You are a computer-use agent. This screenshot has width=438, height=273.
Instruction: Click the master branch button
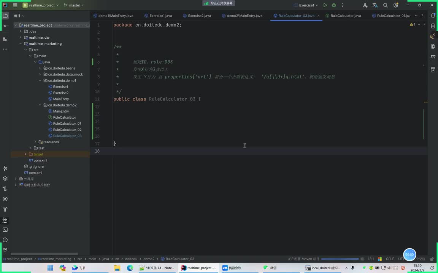[x=74, y=5]
